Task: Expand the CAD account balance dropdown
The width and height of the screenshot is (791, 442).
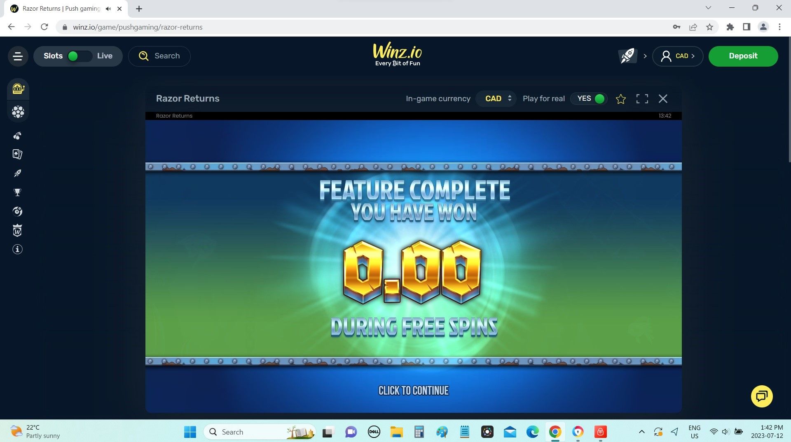Action: click(678, 56)
